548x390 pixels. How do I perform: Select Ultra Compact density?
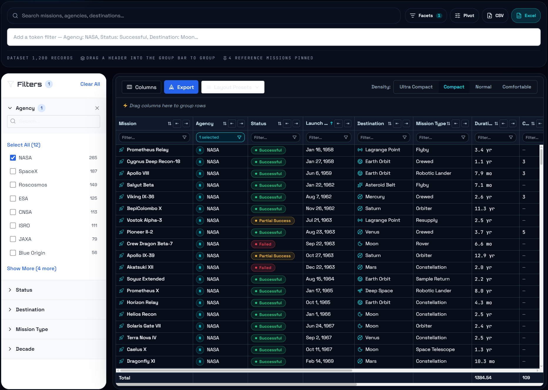(416, 87)
